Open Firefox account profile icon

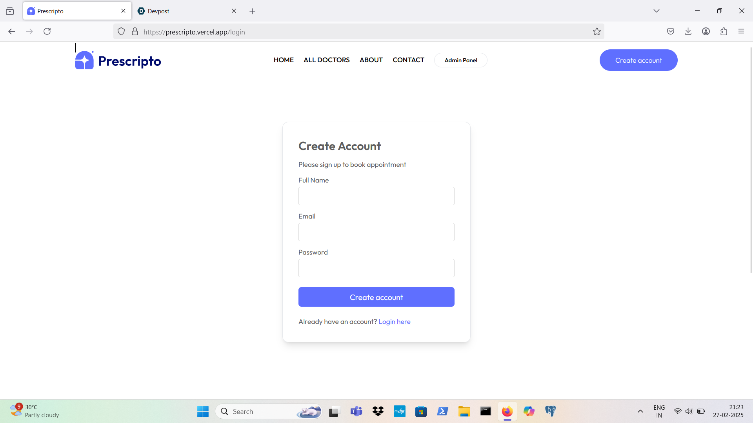[706, 31]
